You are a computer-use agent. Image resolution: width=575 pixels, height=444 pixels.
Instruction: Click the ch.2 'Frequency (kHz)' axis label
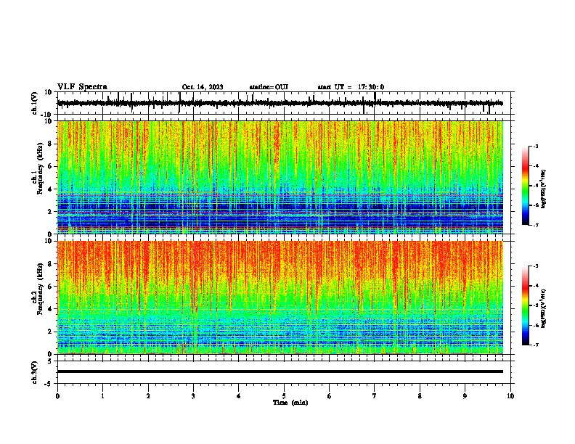pyautogui.click(x=40, y=289)
